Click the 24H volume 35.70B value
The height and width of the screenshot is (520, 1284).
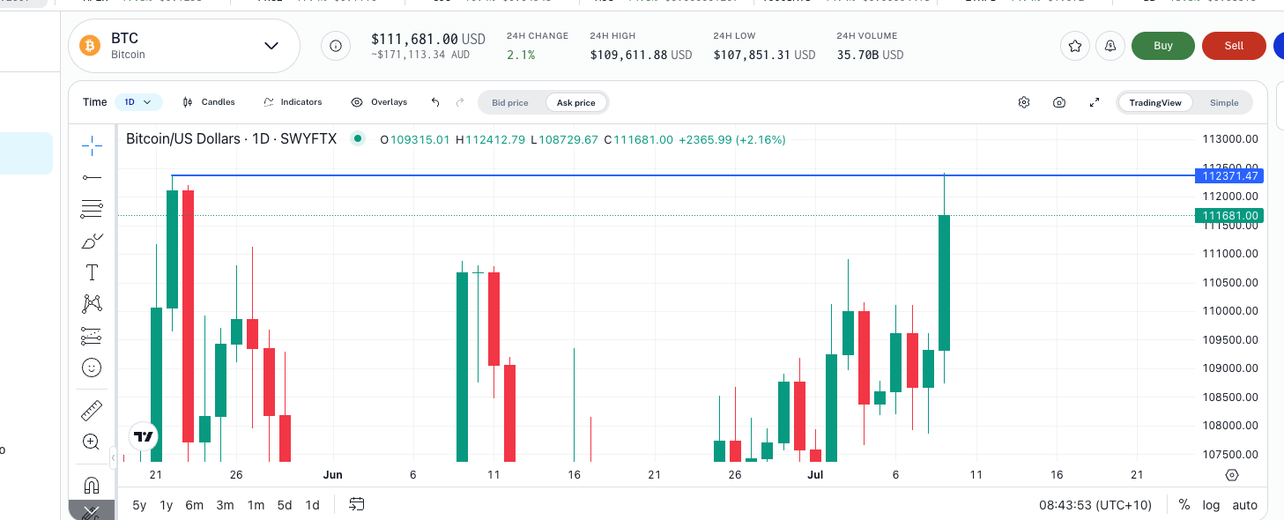pyautogui.click(x=870, y=55)
